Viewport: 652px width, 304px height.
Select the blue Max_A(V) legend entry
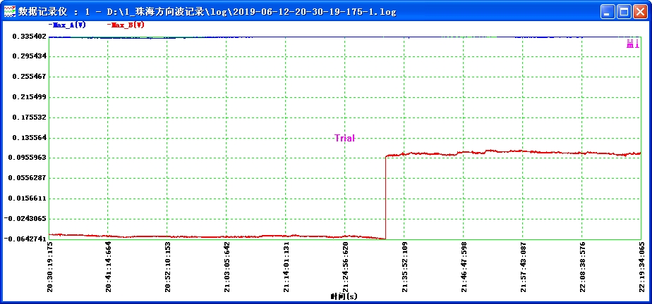(68, 25)
